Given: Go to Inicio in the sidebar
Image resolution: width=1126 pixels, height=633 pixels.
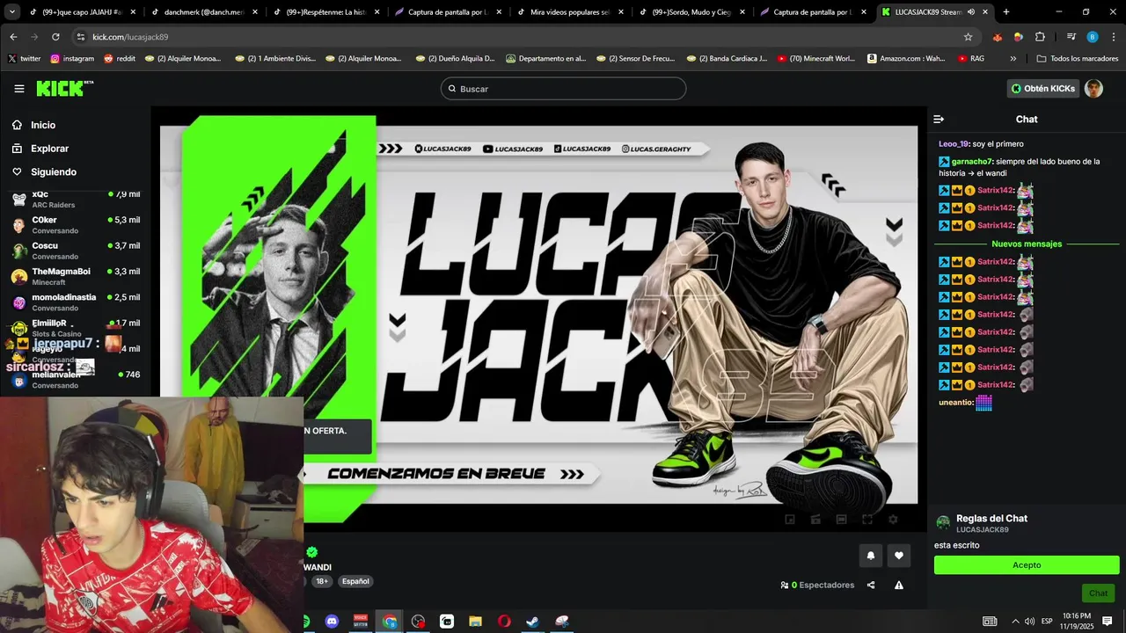Looking at the screenshot, I should tap(43, 125).
